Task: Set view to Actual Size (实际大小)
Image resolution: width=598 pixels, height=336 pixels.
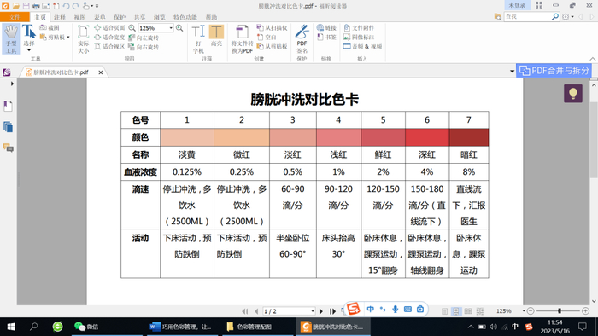Action: coord(83,39)
